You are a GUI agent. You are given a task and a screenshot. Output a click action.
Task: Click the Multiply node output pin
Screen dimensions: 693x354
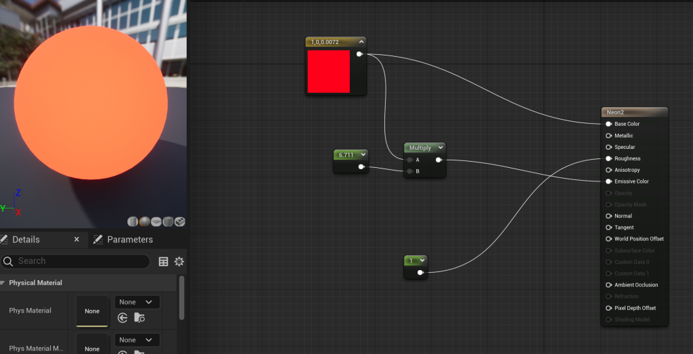(439, 160)
